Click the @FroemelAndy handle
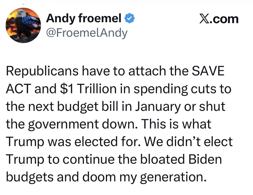Viewport: 253px width, 195px height. click(x=87, y=33)
